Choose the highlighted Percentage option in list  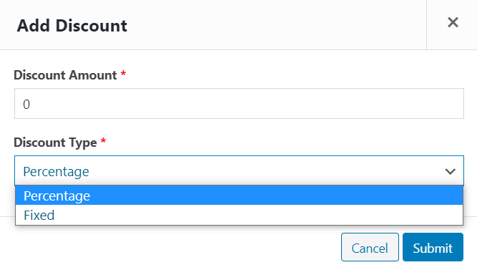239,196
